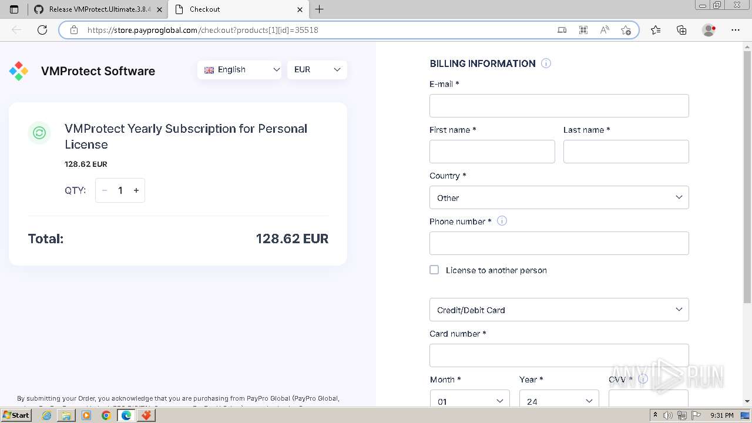This screenshot has height=423, width=752.
Task: Click the send to devices icon in address bar
Action: pyautogui.click(x=562, y=30)
